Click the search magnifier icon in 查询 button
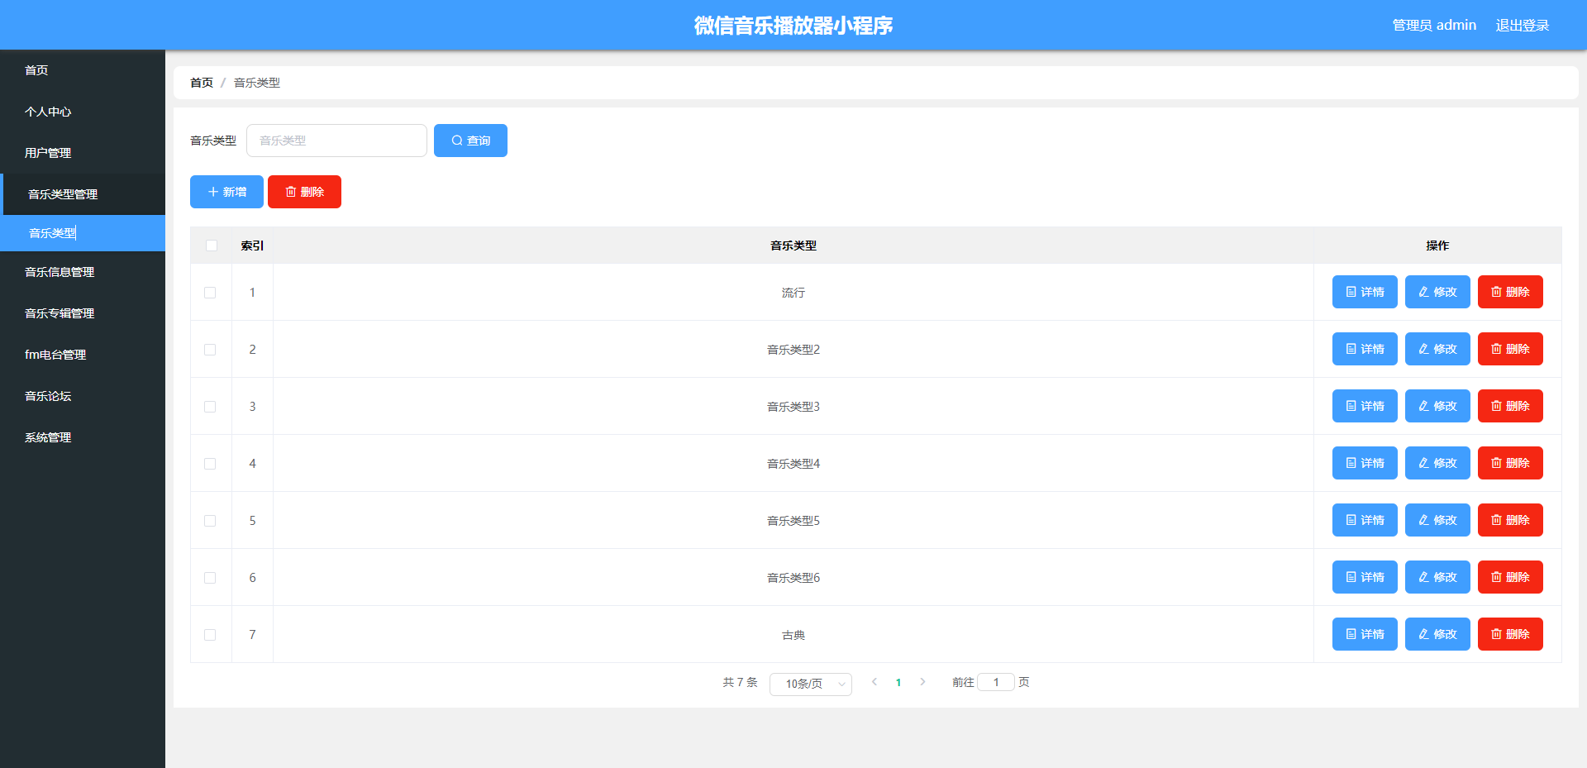Screen dimensions: 1587x768 click(456, 141)
